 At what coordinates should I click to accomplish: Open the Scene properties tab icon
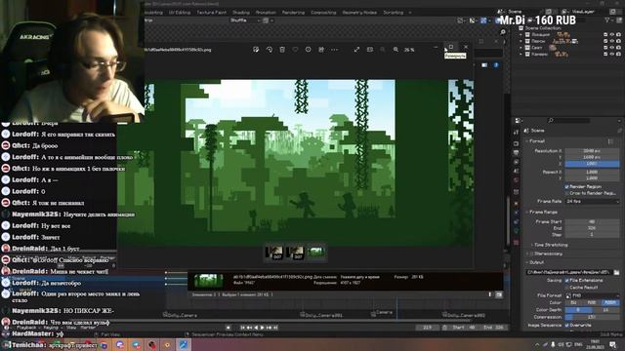click(x=517, y=172)
